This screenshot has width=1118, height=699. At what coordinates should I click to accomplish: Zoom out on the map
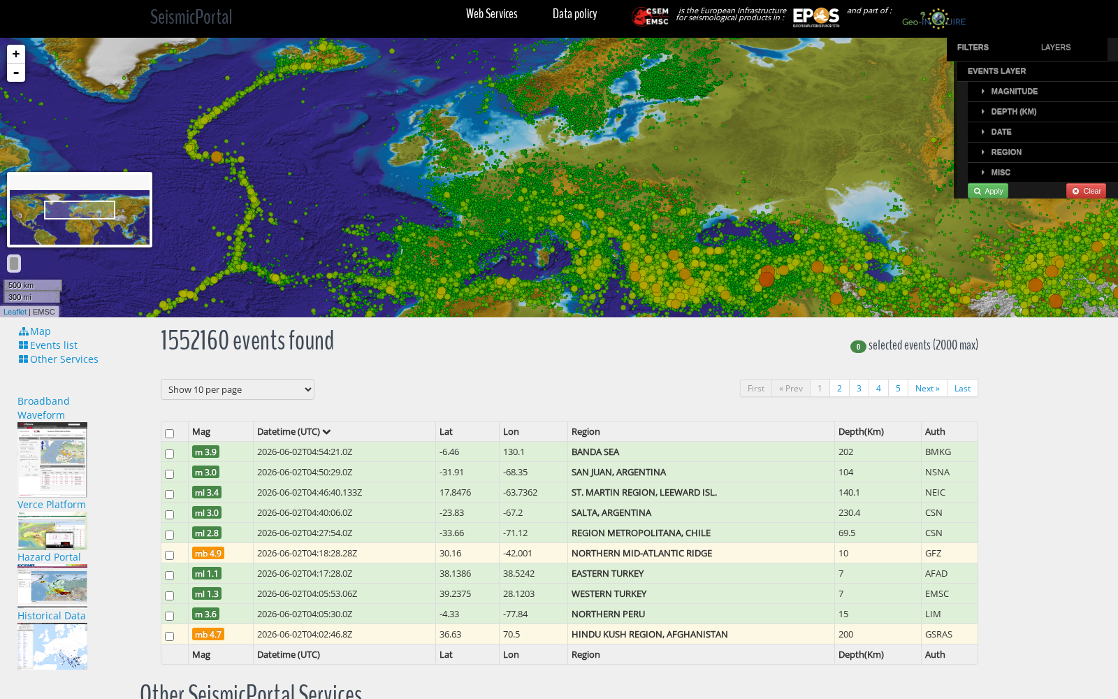click(16, 73)
